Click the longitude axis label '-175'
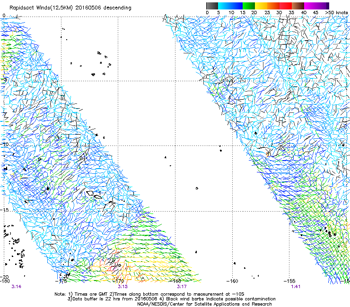Screen dimensions: 350x307 pos(61,281)
